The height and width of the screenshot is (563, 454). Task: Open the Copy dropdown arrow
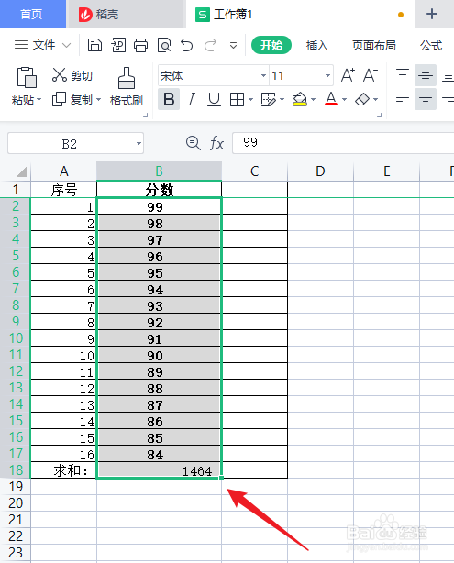pyautogui.click(x=98, y=99)
